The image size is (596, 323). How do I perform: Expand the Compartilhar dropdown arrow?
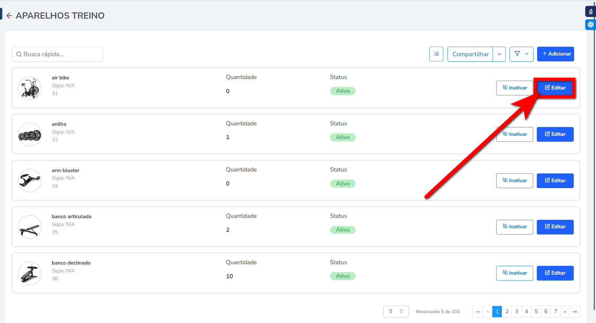pyautogui.click(x=499, y=54)
